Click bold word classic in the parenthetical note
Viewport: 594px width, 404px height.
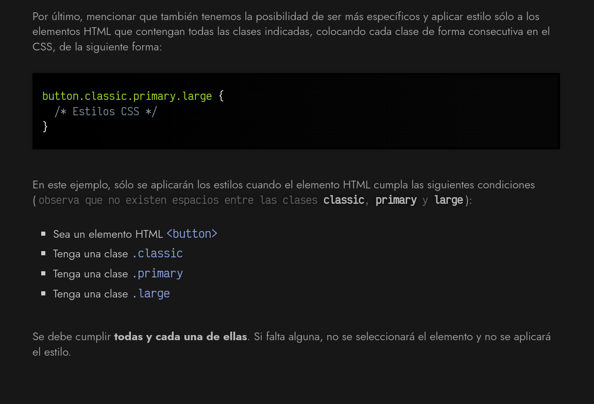344,200
